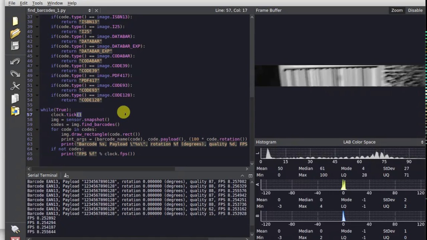The width and height of the screenshot is (427, 240).
Task: Click the Line: 57, Col: 17 indicator
Action: pyautogui.click(x=231, y=10)
